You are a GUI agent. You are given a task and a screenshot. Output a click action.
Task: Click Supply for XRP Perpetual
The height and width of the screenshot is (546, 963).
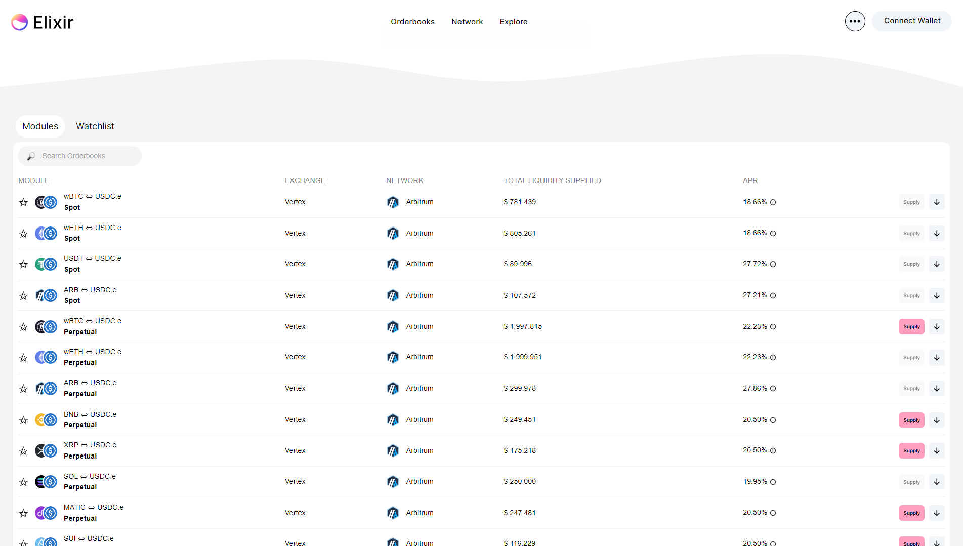click(x=911, y=450)
